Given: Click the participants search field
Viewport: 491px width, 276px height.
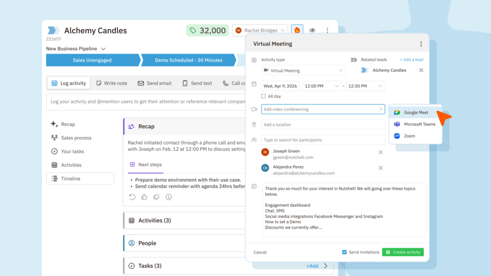Looking at the screenshot, I should pyautogui.click(x=323, y=140).
